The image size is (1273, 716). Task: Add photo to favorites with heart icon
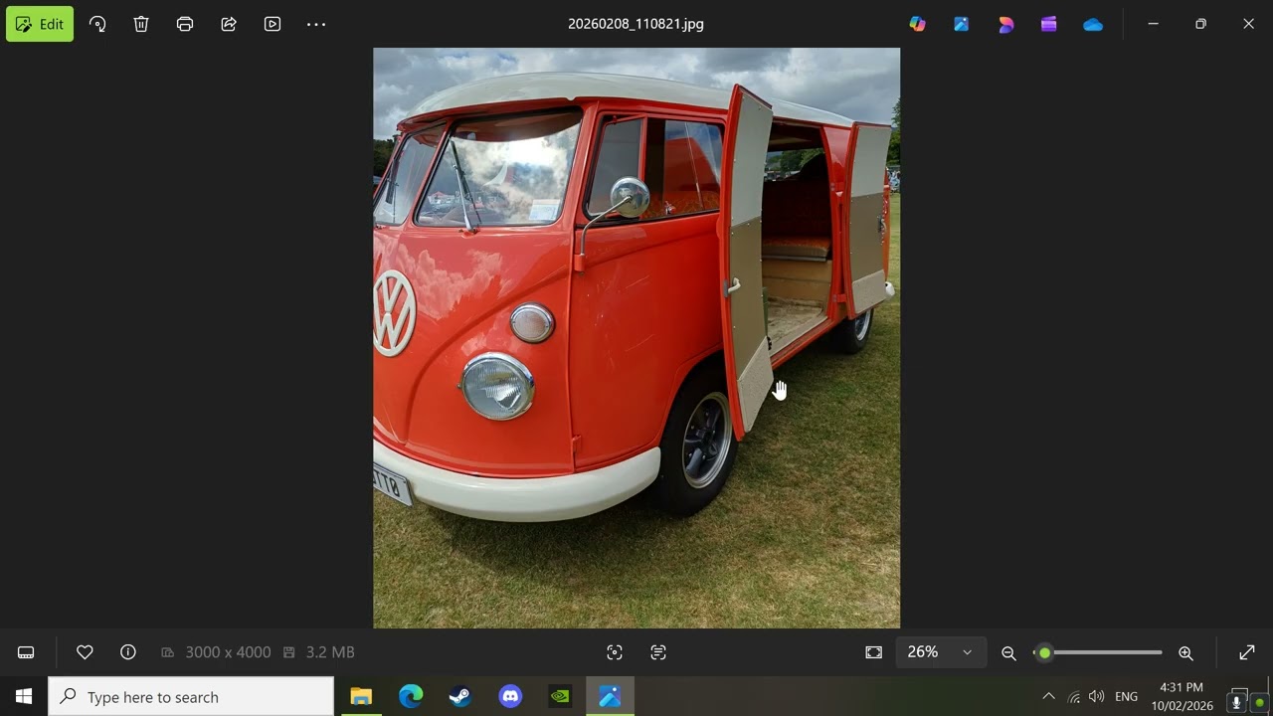(x=85, y=652)
